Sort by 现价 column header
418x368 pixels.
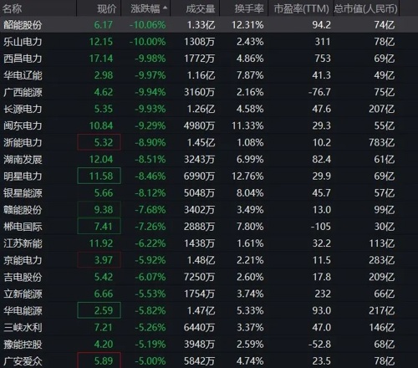pyautogui.click(x=106, y=9)
